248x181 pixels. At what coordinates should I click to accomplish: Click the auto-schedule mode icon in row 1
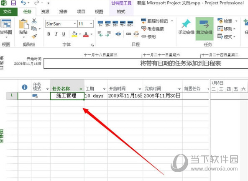point(35,96)
